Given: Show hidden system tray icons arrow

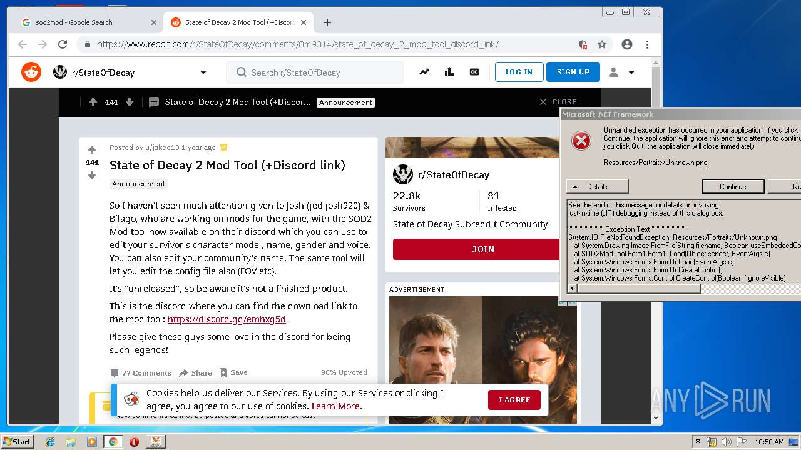Looking at the screenshot, I should pyautogui.click(x=698, y=442).
